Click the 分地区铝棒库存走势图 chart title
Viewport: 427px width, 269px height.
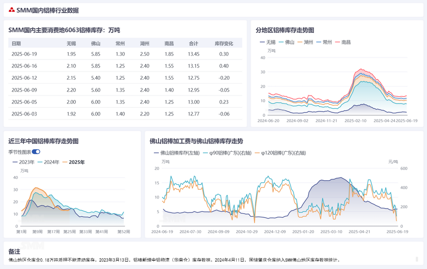tap(285, 30)
